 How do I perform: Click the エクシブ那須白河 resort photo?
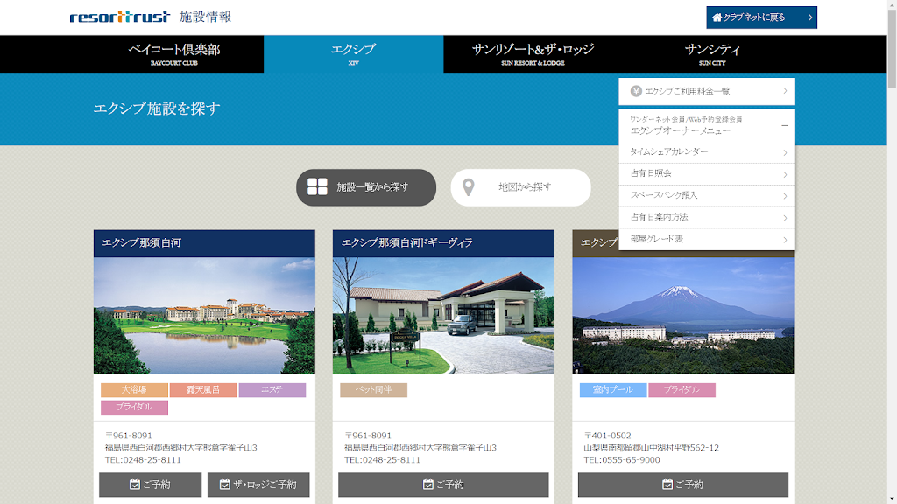tap(204, 315)
